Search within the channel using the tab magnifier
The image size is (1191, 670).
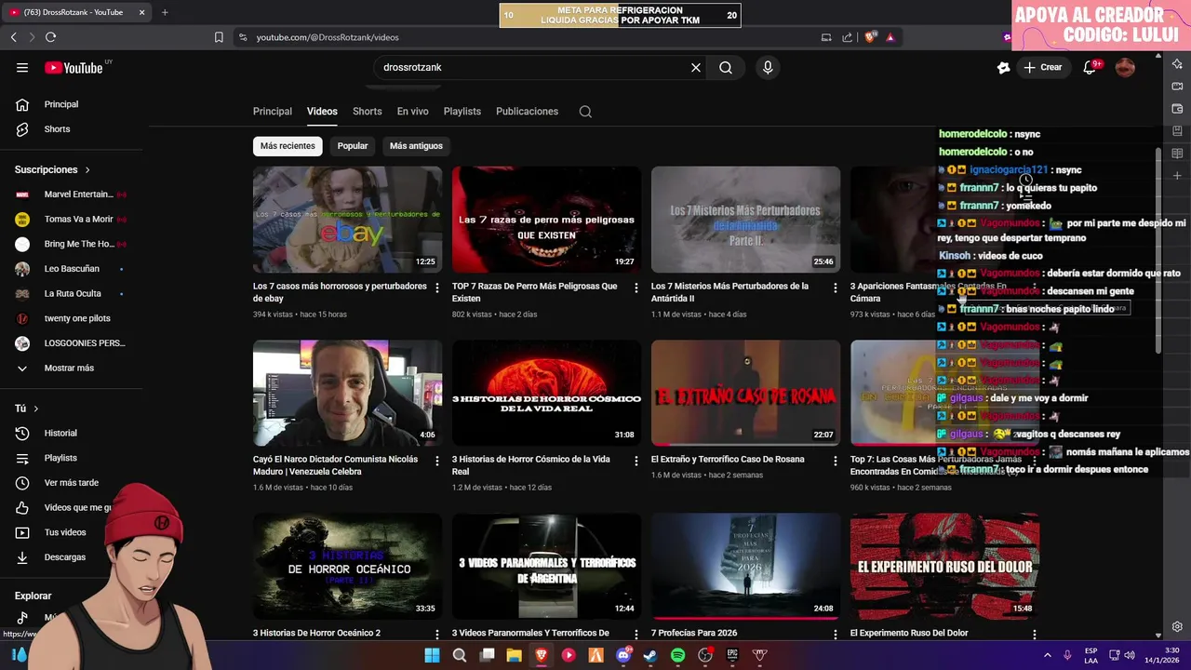[x=585, y=111]
